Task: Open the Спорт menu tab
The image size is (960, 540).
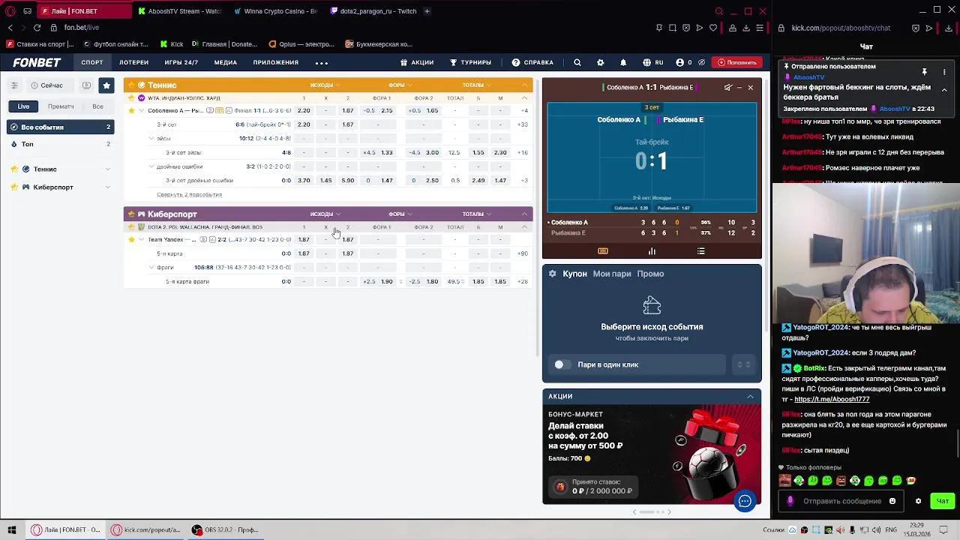Action: pos(92,62)
